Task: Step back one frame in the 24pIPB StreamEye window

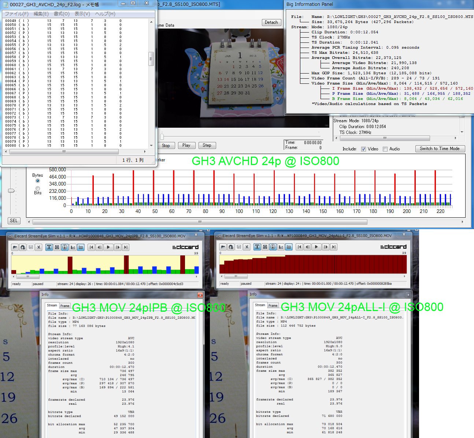Action: [99, 247]
